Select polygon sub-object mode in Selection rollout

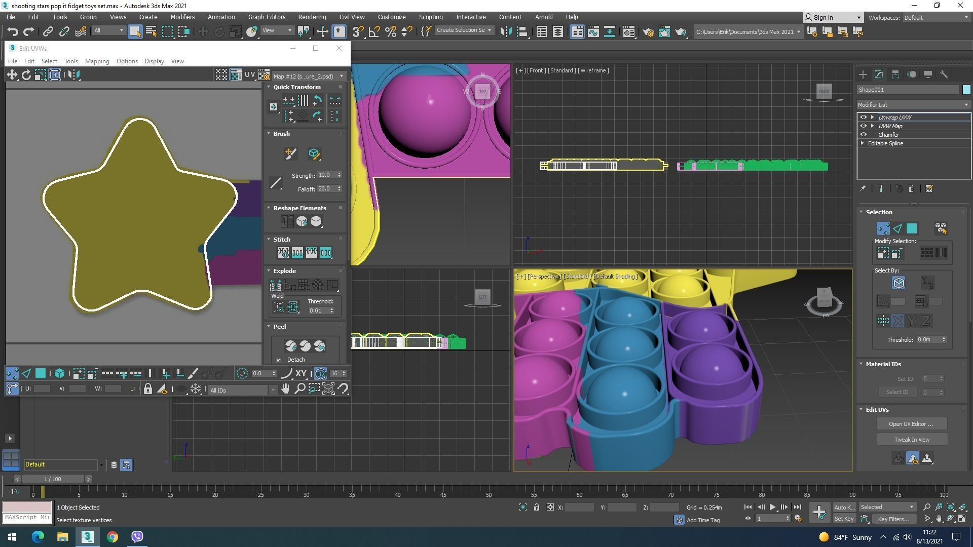[912, 229]
